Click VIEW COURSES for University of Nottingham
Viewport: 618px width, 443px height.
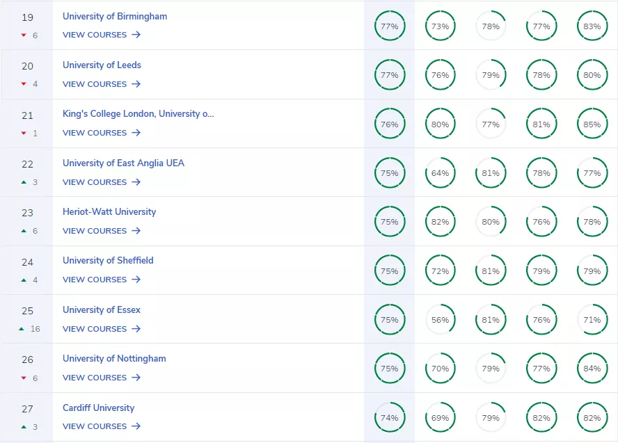point(95,378)
